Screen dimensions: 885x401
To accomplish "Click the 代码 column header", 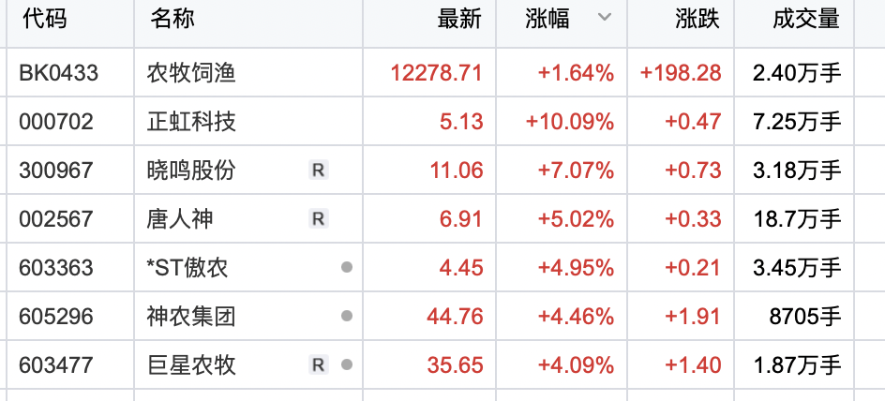I will click(x=43, y=20).
